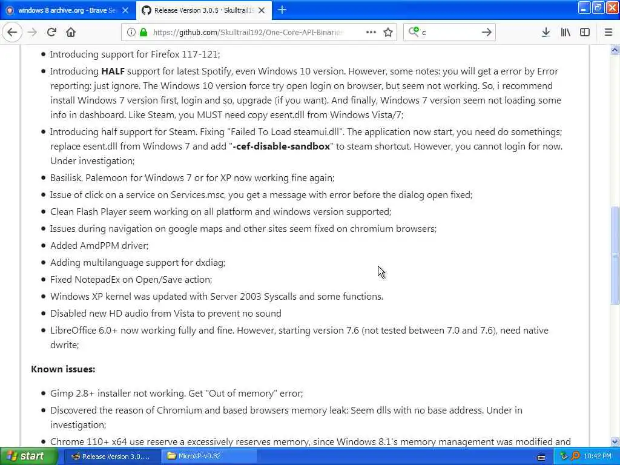Click 'Clean Flash Player seem working' line

(220, 212)
